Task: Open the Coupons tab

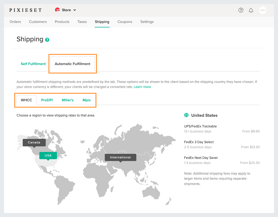Action: point(125,22)
